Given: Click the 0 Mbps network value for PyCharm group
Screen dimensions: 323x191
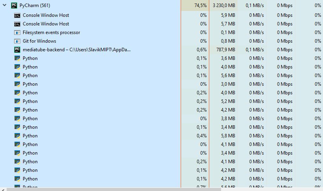Looking at the screenshot, I should tap(285, 5).
